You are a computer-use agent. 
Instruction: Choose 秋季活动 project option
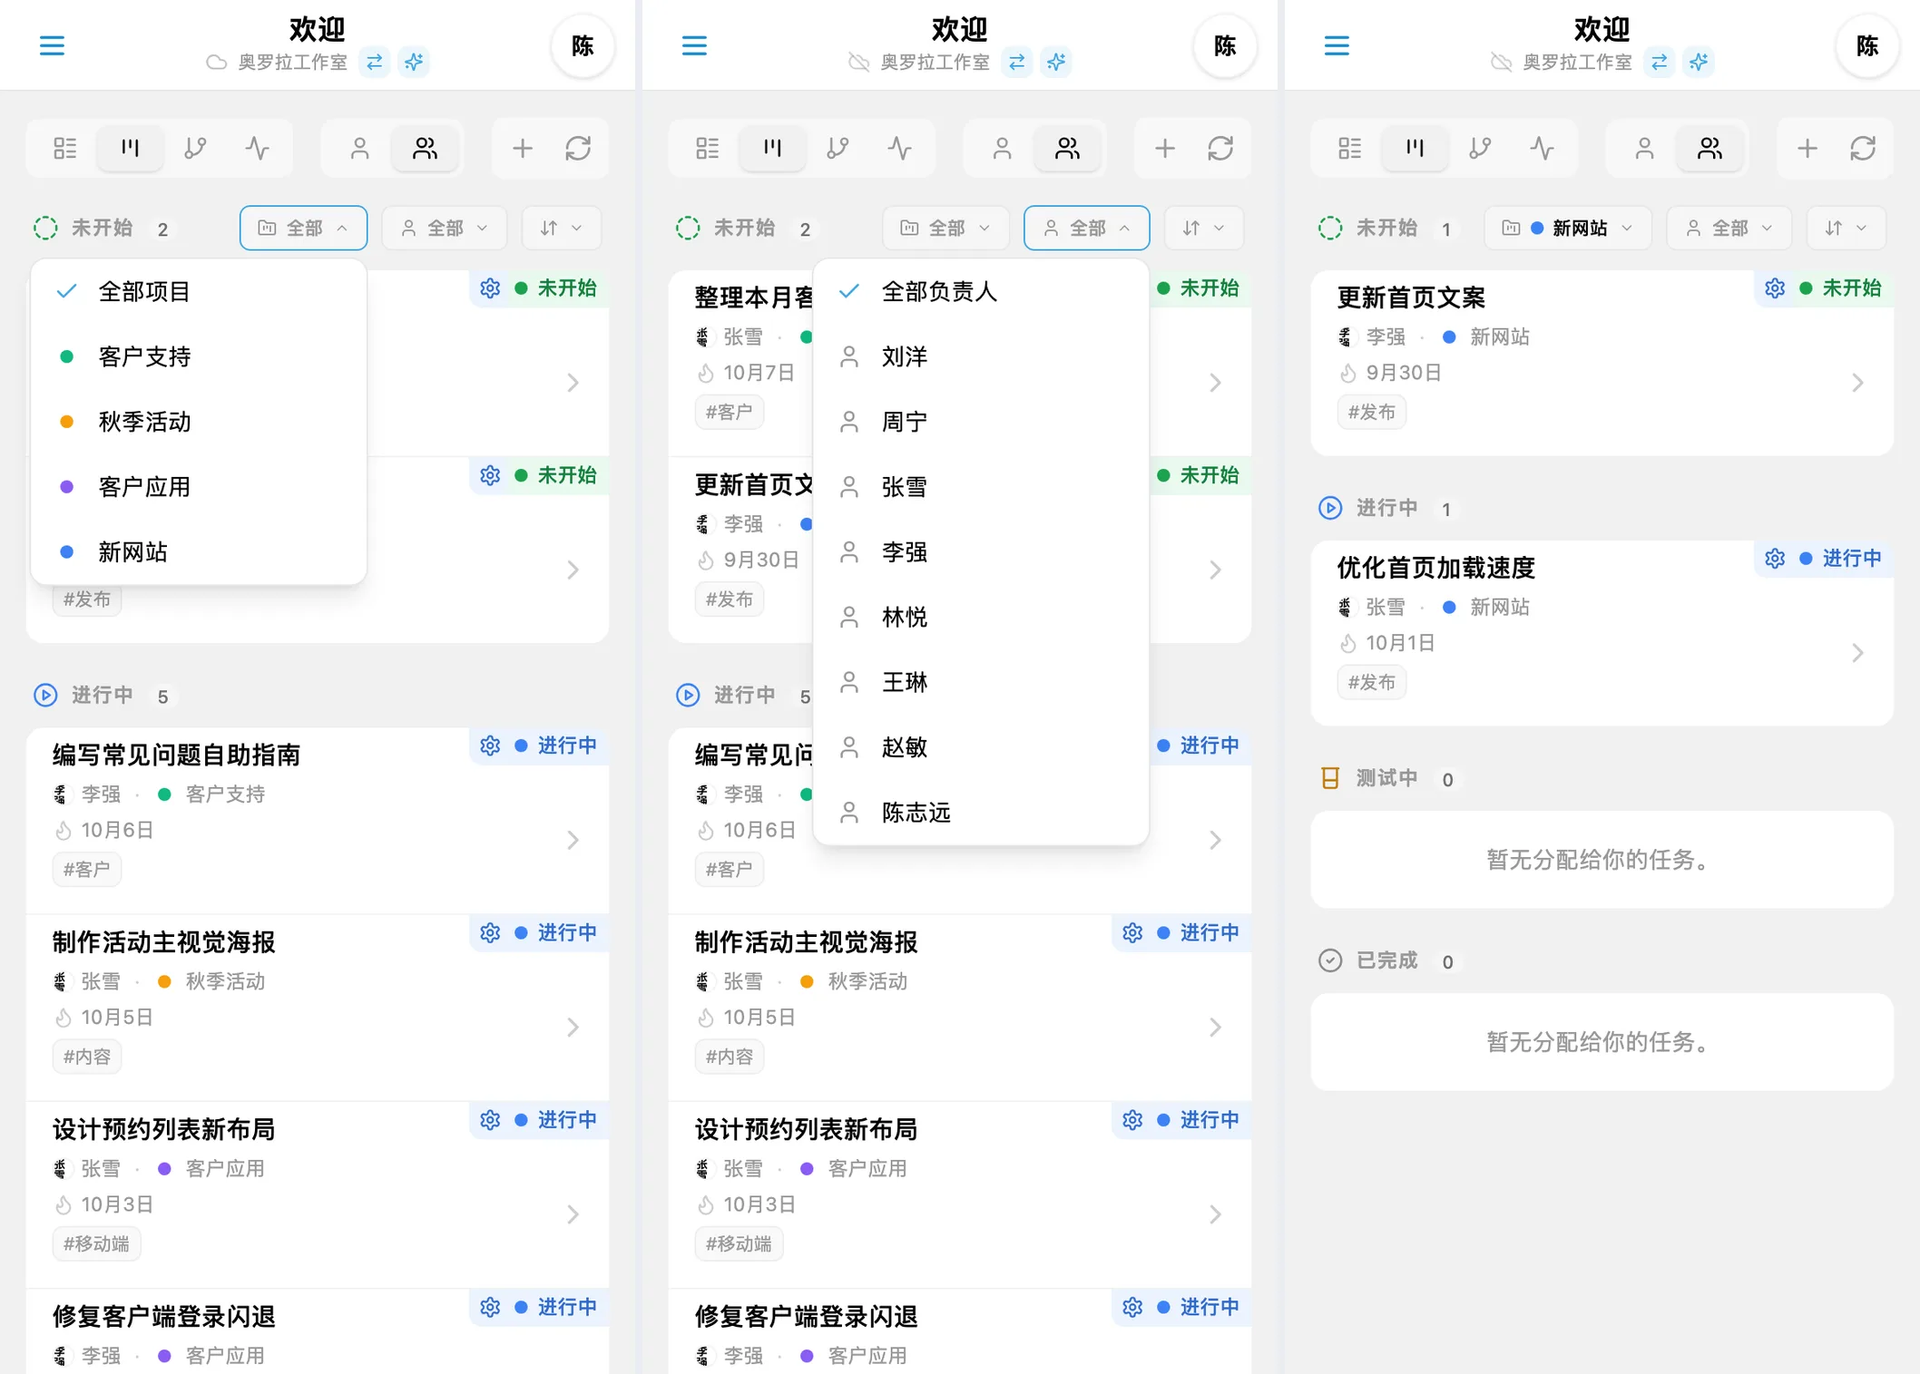coord(199,422)
